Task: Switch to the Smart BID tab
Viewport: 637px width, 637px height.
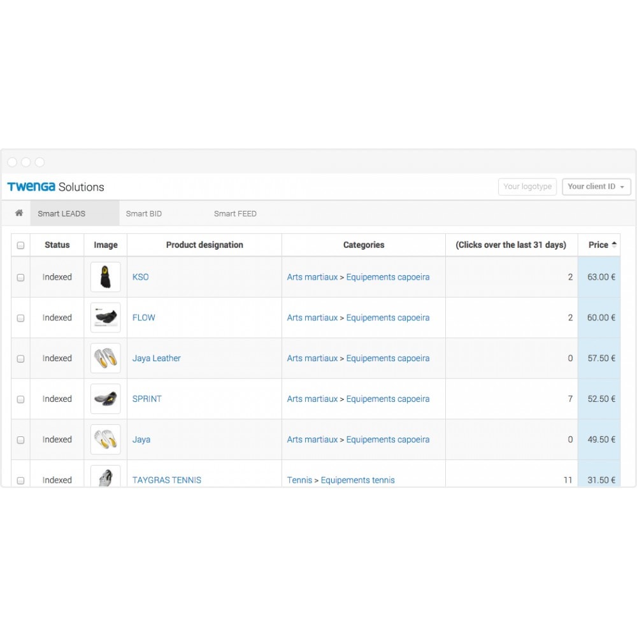Action: (x=144, y=213)
